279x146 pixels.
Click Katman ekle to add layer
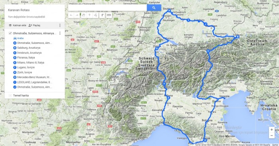coord(18,26)
